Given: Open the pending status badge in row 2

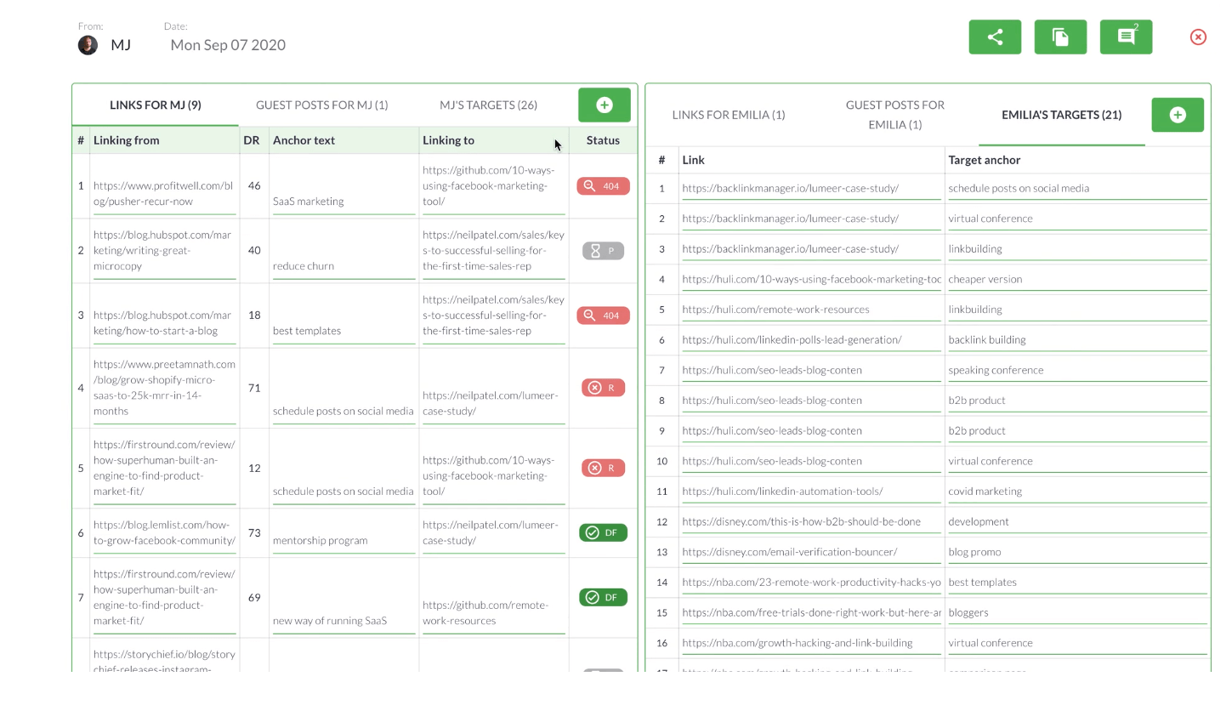Looking at the screenshot, I should coord(603,251).
